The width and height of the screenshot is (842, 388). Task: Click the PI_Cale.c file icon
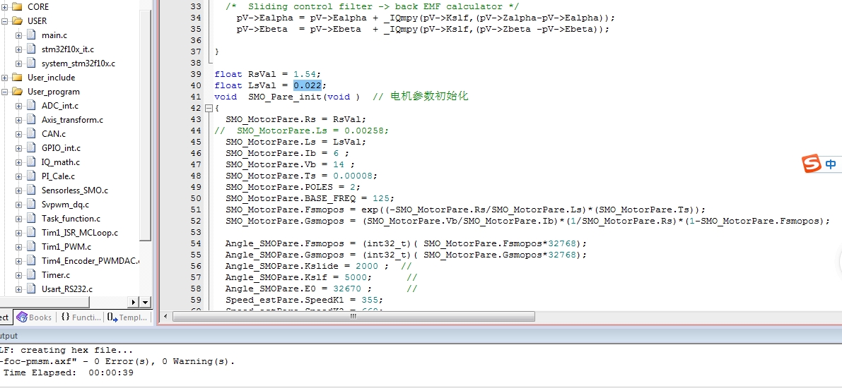(30, 176)
